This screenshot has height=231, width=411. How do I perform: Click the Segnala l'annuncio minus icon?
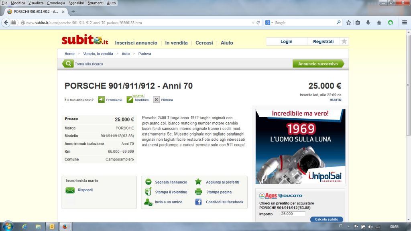[x=149, y=182]
